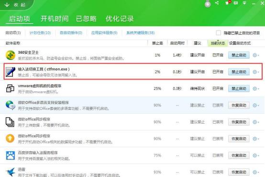
Task: Select 计划任务(10) sub-tab
Action: (x=40, y=33)
